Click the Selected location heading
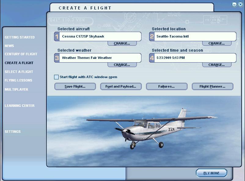This screenshot has height=181, width=245. coord(169,29)
